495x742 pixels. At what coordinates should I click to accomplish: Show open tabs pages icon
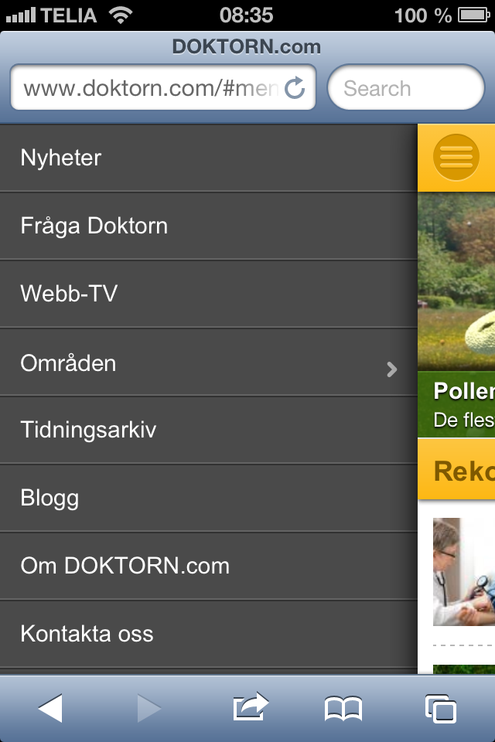coord(441,708)
